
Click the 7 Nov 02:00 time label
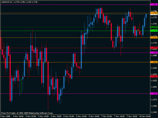click(107, 116)
